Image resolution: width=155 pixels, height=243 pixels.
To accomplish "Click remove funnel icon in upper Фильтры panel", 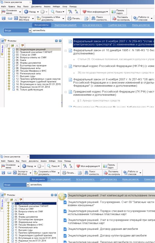I will tap(22, 46).
